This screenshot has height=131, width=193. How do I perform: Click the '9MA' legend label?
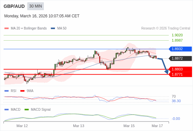click(x=30, y=91)
